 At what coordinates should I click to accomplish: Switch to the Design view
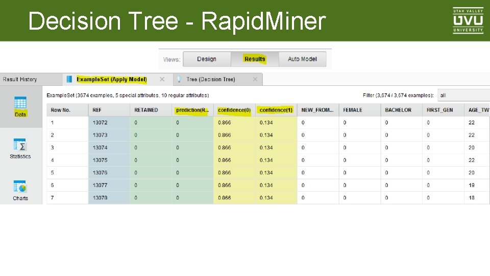207,59
